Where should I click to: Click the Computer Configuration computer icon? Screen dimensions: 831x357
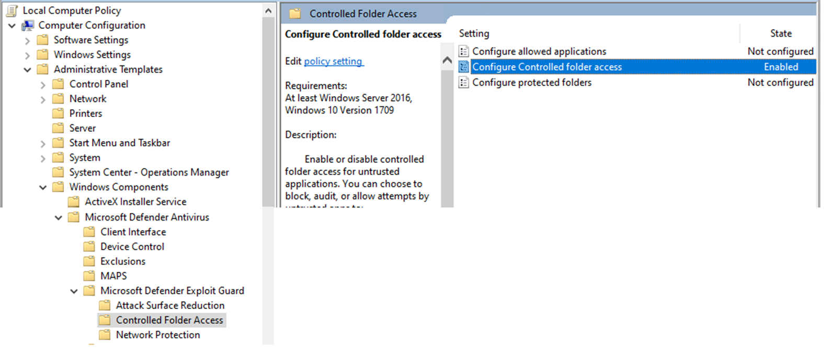pyautogui.click(x=28, y=25)
